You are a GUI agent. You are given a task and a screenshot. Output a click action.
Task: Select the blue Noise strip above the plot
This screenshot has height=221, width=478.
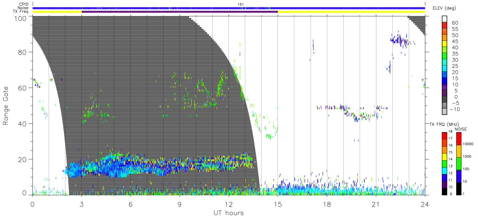point(229,8)
